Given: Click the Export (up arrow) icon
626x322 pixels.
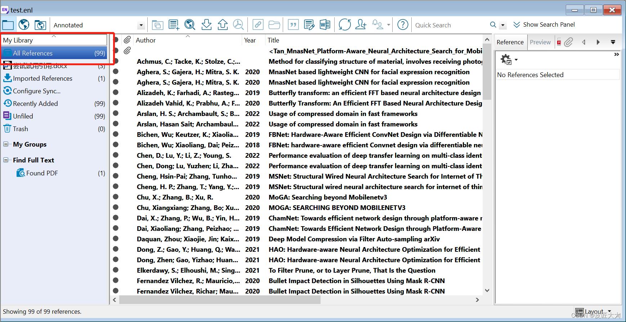Looking at the screenshot, I should (x=223, y=25).
